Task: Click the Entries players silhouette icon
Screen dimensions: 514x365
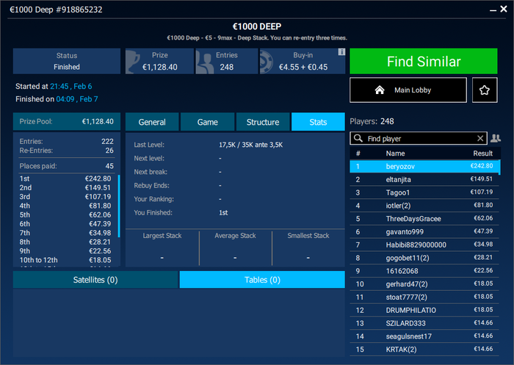Action: pos(205,62)
